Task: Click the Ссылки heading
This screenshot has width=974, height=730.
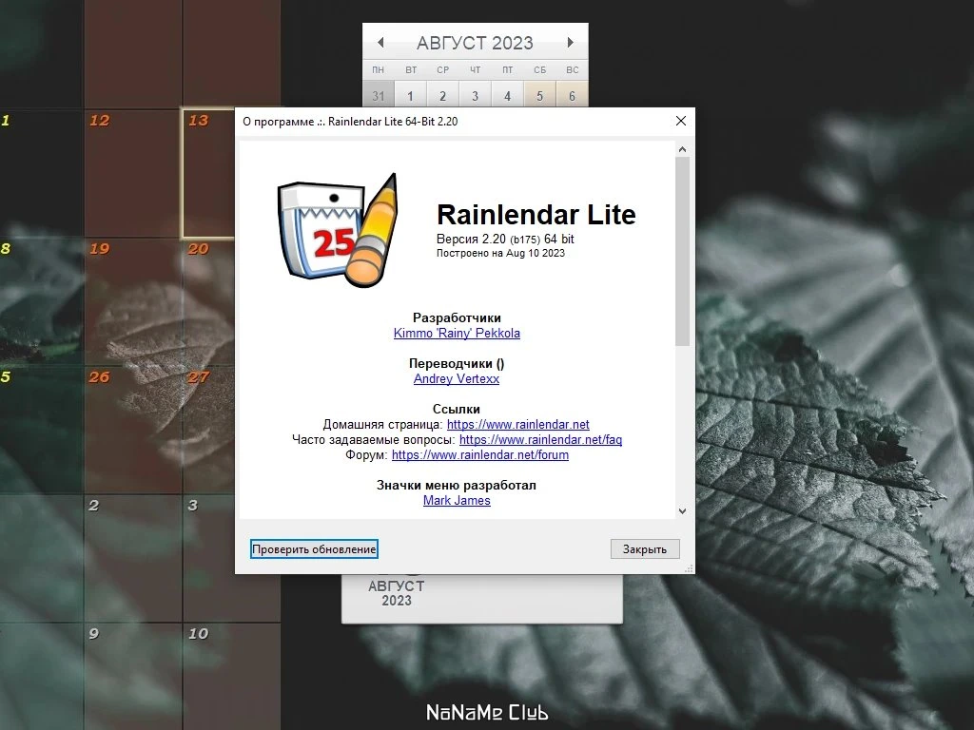Action: (x=457, y=409)
